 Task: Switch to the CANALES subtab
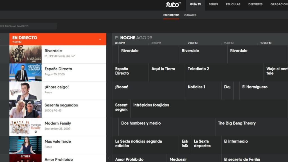click(x=190, y=15)
